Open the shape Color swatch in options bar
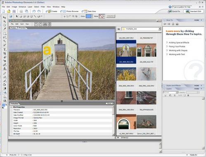The height and width of the screenshot is (157, 206). pos(88,16)
